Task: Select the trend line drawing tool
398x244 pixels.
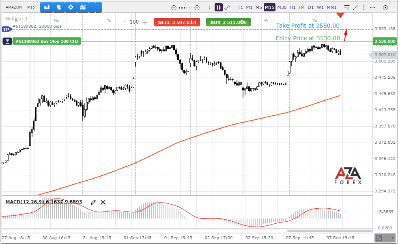Action: (x=355, y=8)
